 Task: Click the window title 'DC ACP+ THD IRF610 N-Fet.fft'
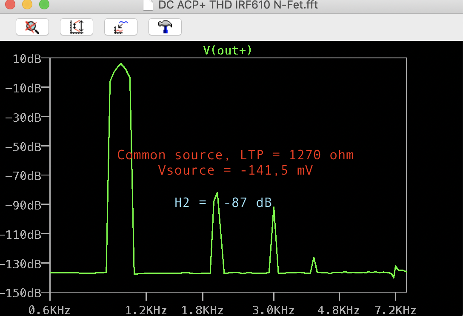[238, 5]
